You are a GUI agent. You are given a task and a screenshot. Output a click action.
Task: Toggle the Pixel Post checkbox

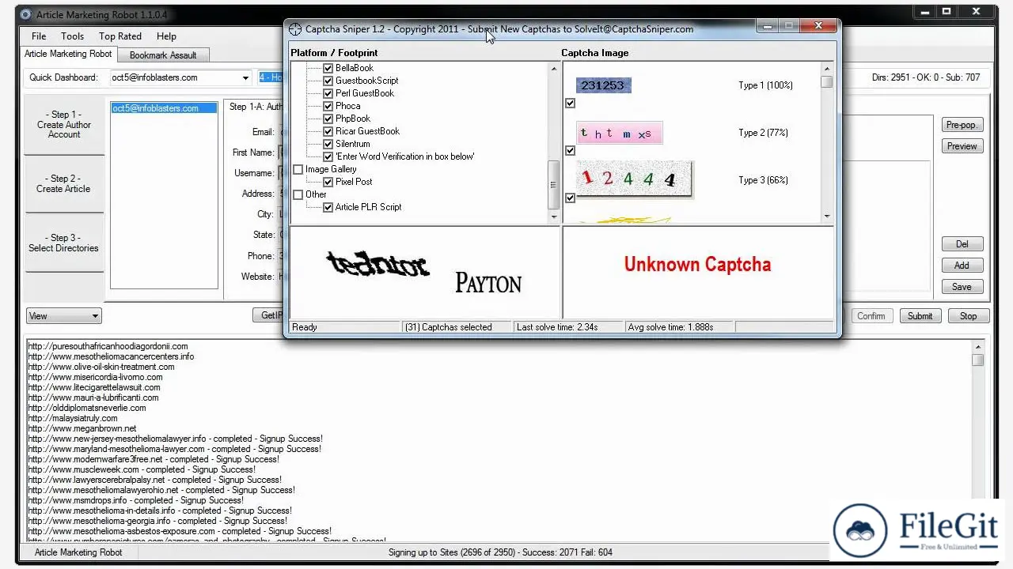[x=328, y=182]
